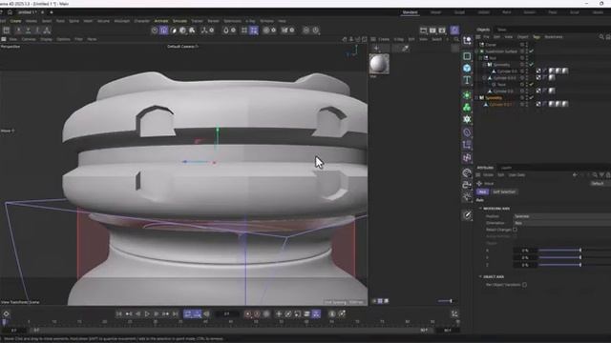Click the light bulb icon in side palette
The height and width of the screenshot is (343, 611).
467,197
